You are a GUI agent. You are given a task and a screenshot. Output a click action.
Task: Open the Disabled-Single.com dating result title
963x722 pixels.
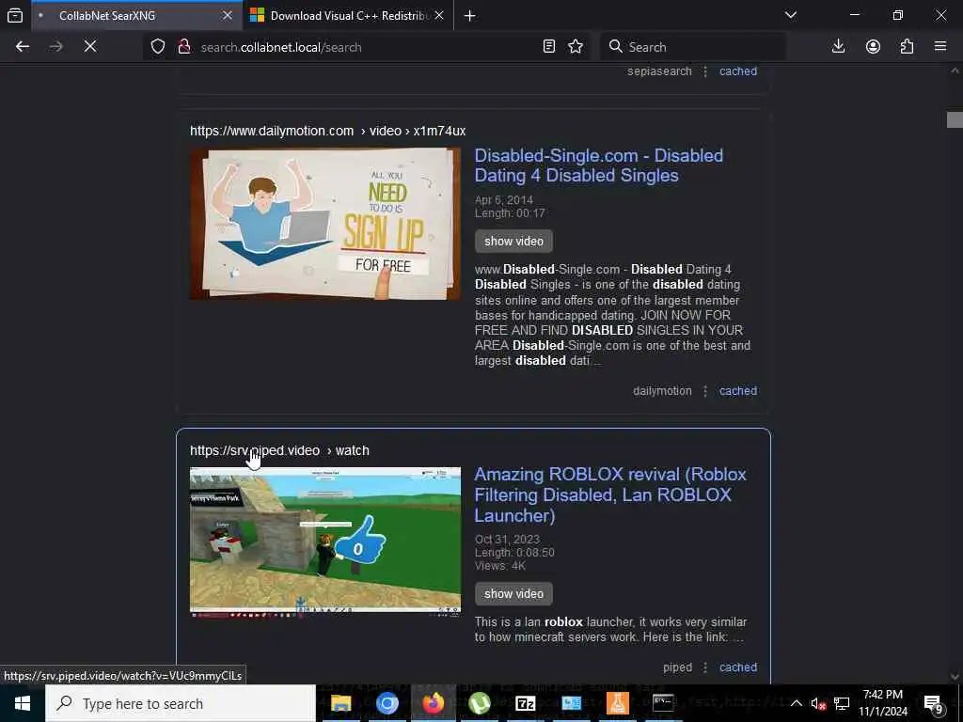point(599,165)
